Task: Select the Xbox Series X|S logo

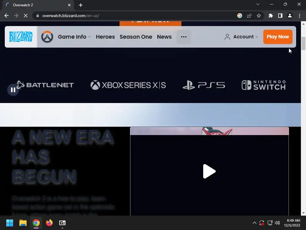Action: [128, 85]
